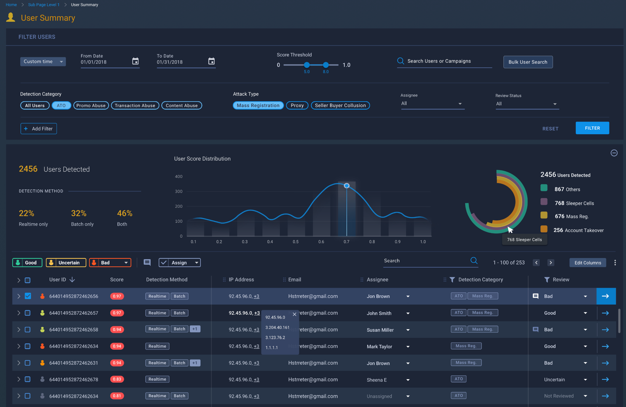
Task: Check the row 644014952872462658 checkbox
Action: pos(28,329)
